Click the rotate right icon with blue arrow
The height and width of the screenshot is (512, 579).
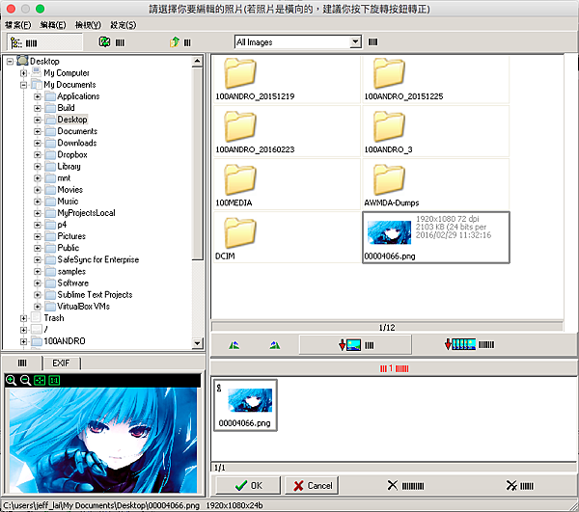(275, 345)
